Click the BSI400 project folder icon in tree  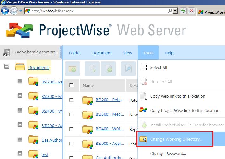(x=33, y=110)
